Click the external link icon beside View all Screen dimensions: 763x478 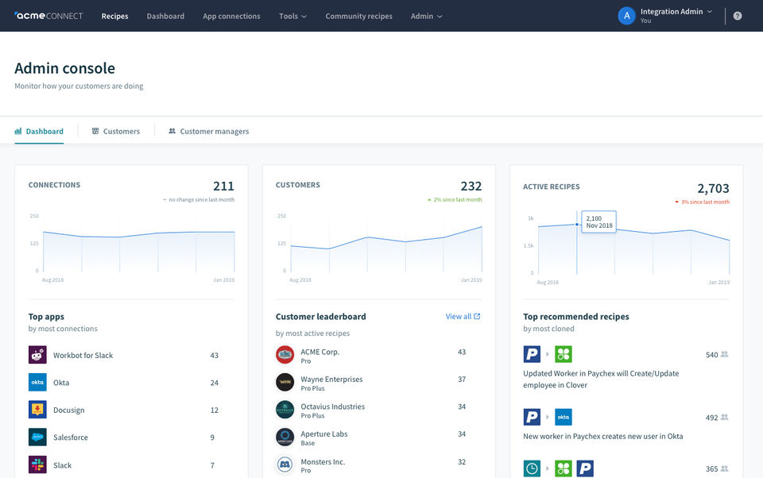[477, 316]
